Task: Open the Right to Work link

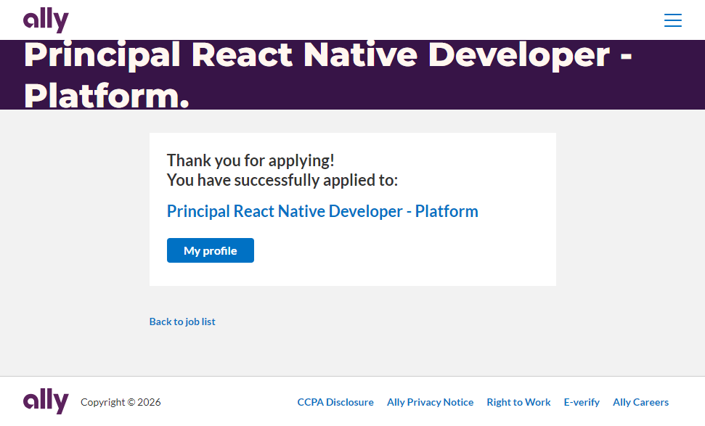Action: click(518, 402)
